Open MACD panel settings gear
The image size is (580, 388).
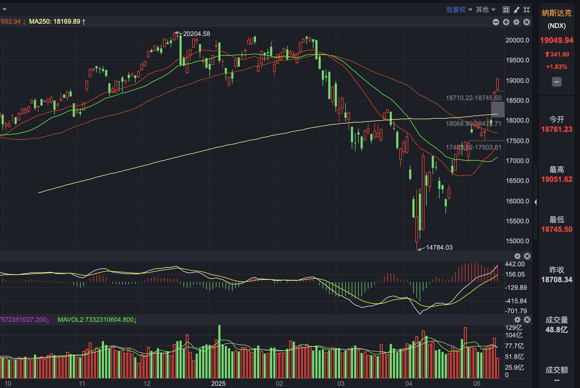(517, 256)
